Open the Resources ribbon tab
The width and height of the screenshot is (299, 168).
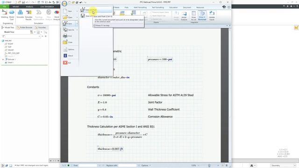coord(200,7)
